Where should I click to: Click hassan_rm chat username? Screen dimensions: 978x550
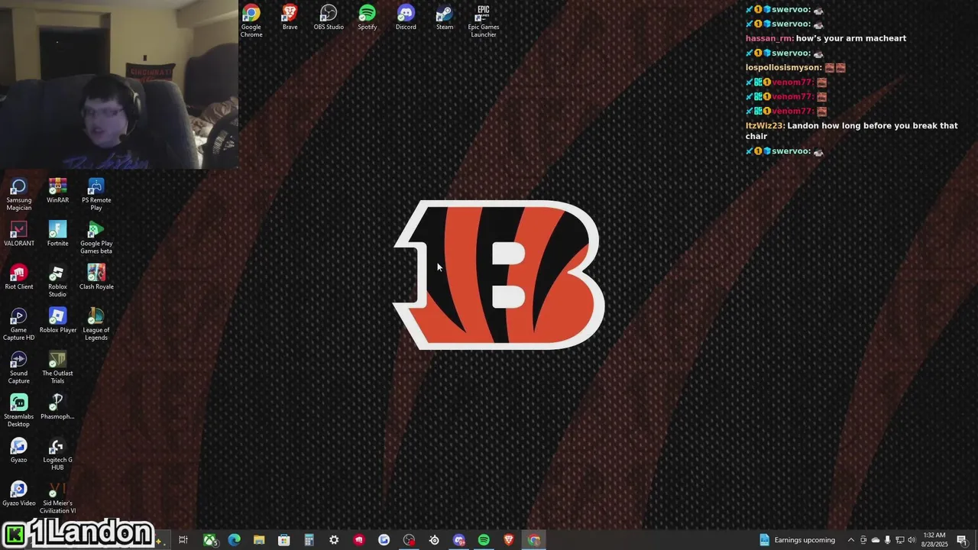pyautogui.click(x=769, y=38)
